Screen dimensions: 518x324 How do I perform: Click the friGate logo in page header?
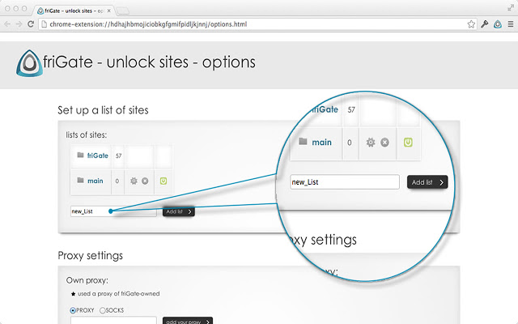click(x=29, y=63)
